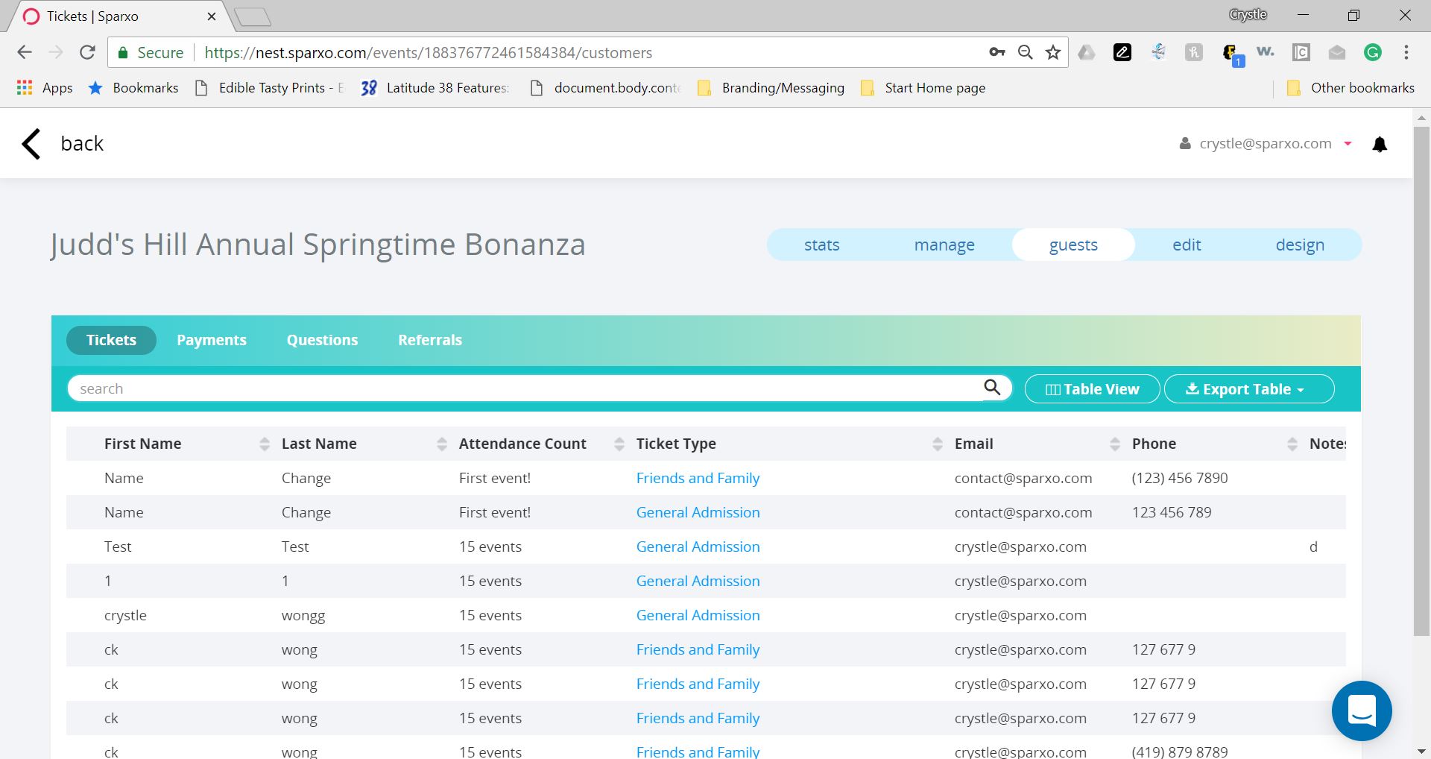The width and height of the screenshot is (1431, 759).
Task: Open the Chrome menu with three dots
Action: click(1406, 52)
